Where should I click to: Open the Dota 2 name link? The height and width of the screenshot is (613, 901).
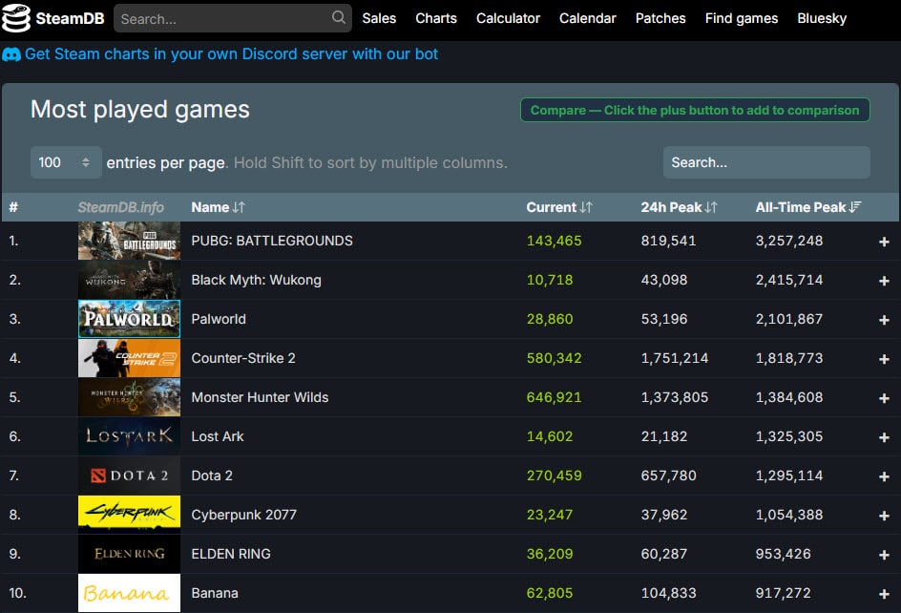(x=212, y=476)
